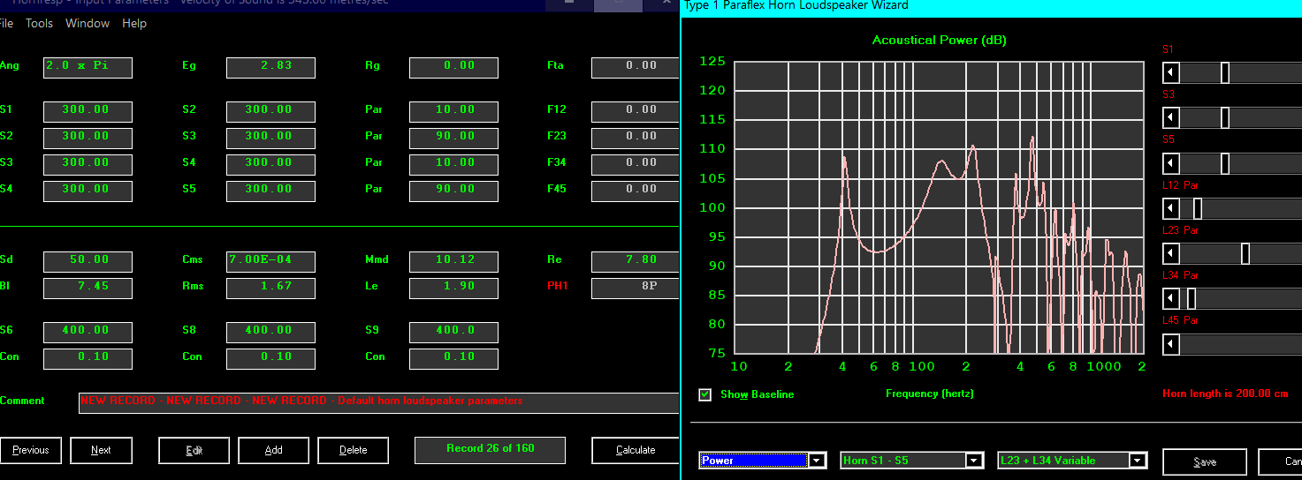Click the Re input field

(x=636, y=262)
